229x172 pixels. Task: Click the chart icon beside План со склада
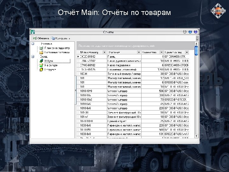[41, 48]
